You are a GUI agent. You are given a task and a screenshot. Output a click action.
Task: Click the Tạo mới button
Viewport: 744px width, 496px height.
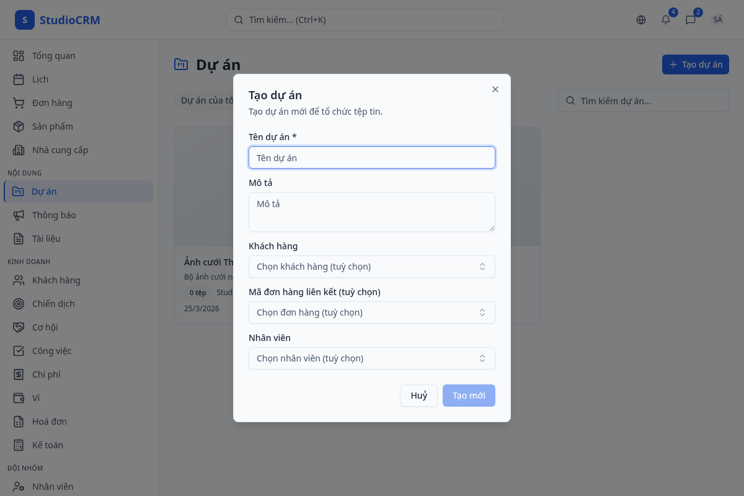[x=469, y=396]
